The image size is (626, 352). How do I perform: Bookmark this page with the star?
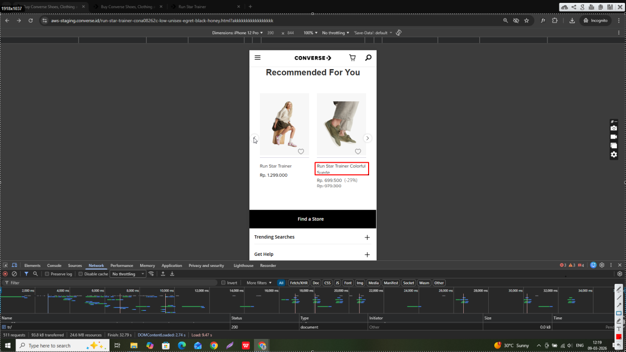click(x=526, y=21)
